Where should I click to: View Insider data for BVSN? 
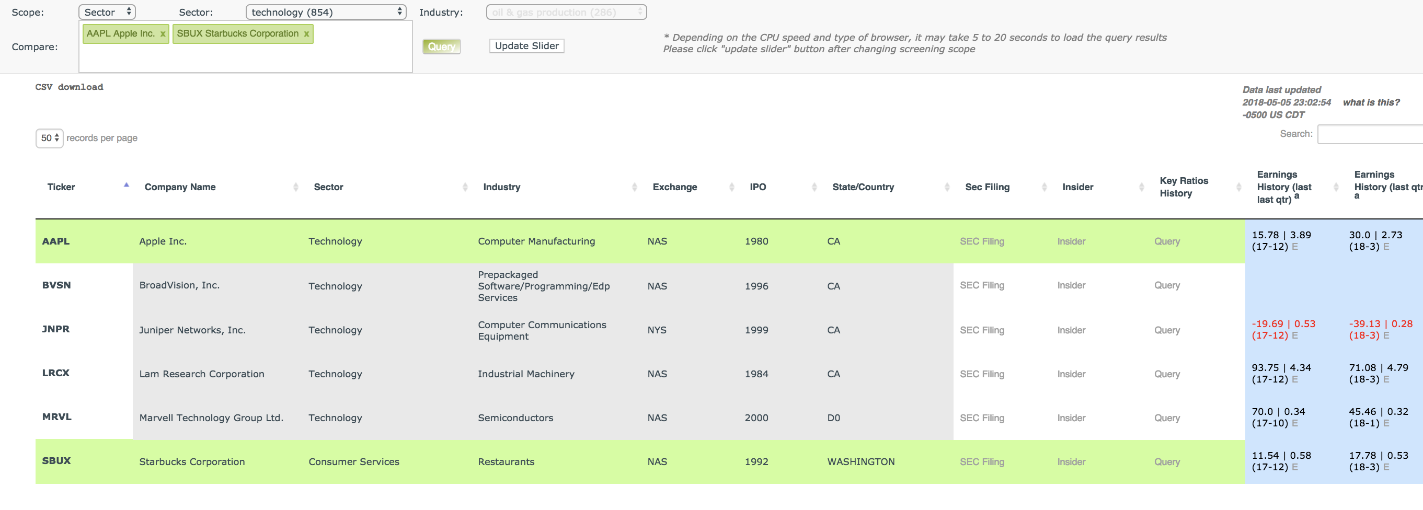coord(1071,285)
